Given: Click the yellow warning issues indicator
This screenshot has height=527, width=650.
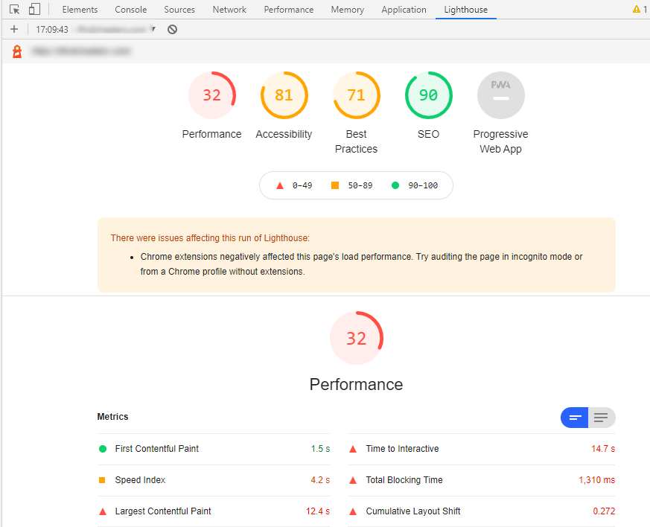Looking at the screenshot, I should tap(640, 9).
